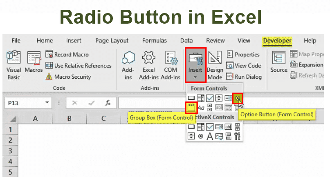
Task: Toggle Use Relative References
Action: [x=78, y=66]
